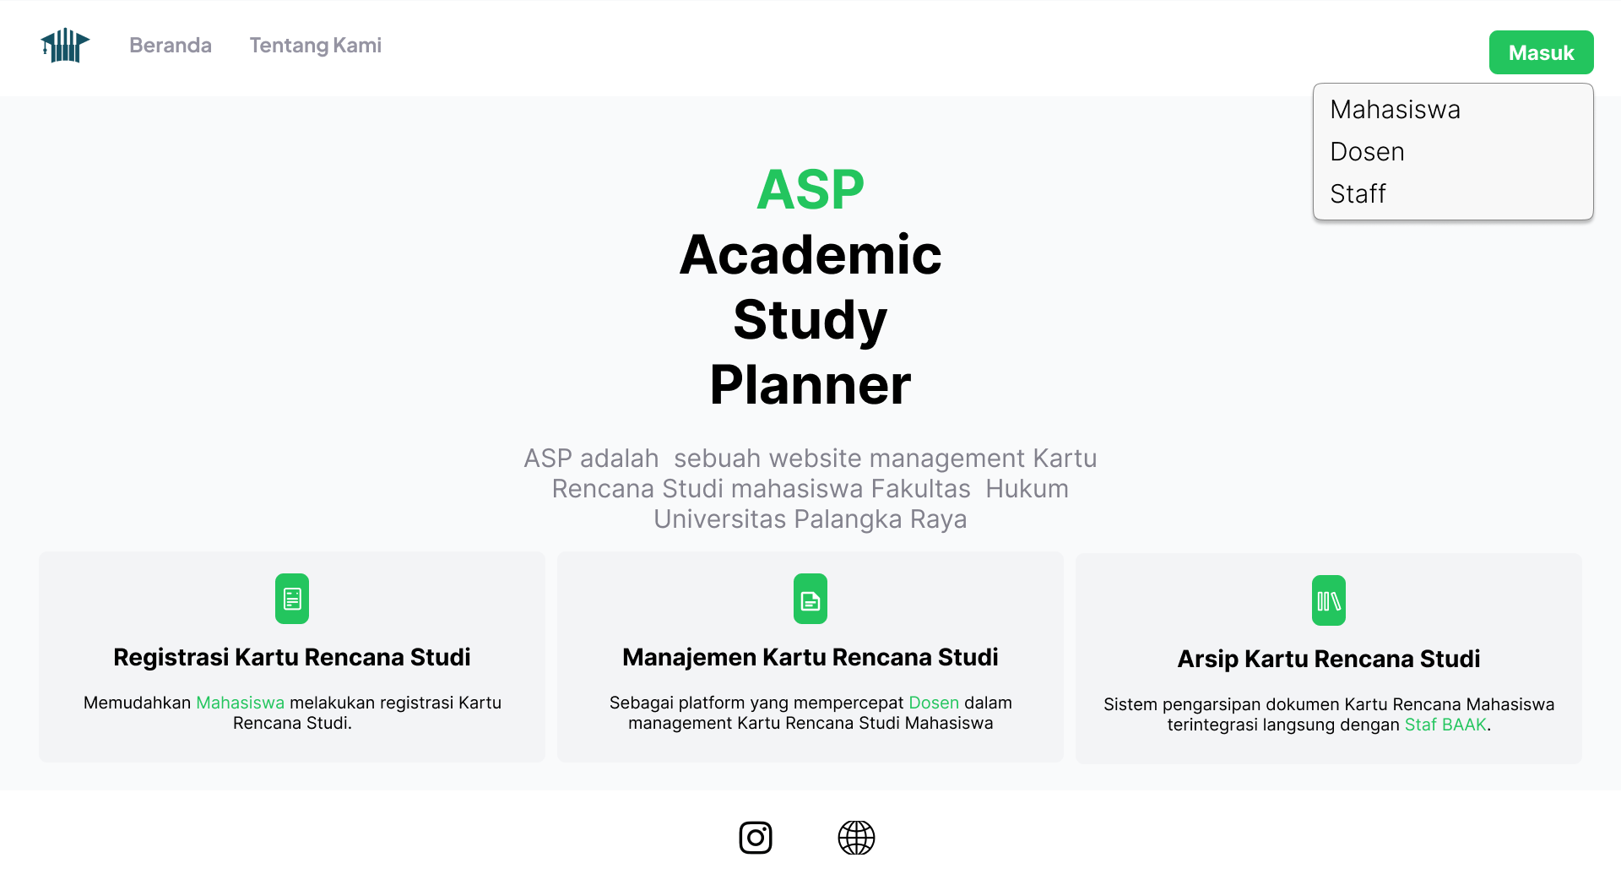1621x885 pixels.
Task: Click the Registrasi card document icon
Action: [292, 599]
